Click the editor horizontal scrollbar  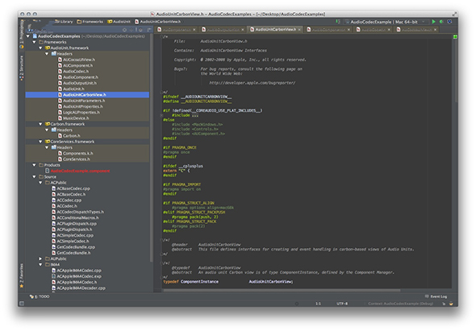(x=282, y=291)
